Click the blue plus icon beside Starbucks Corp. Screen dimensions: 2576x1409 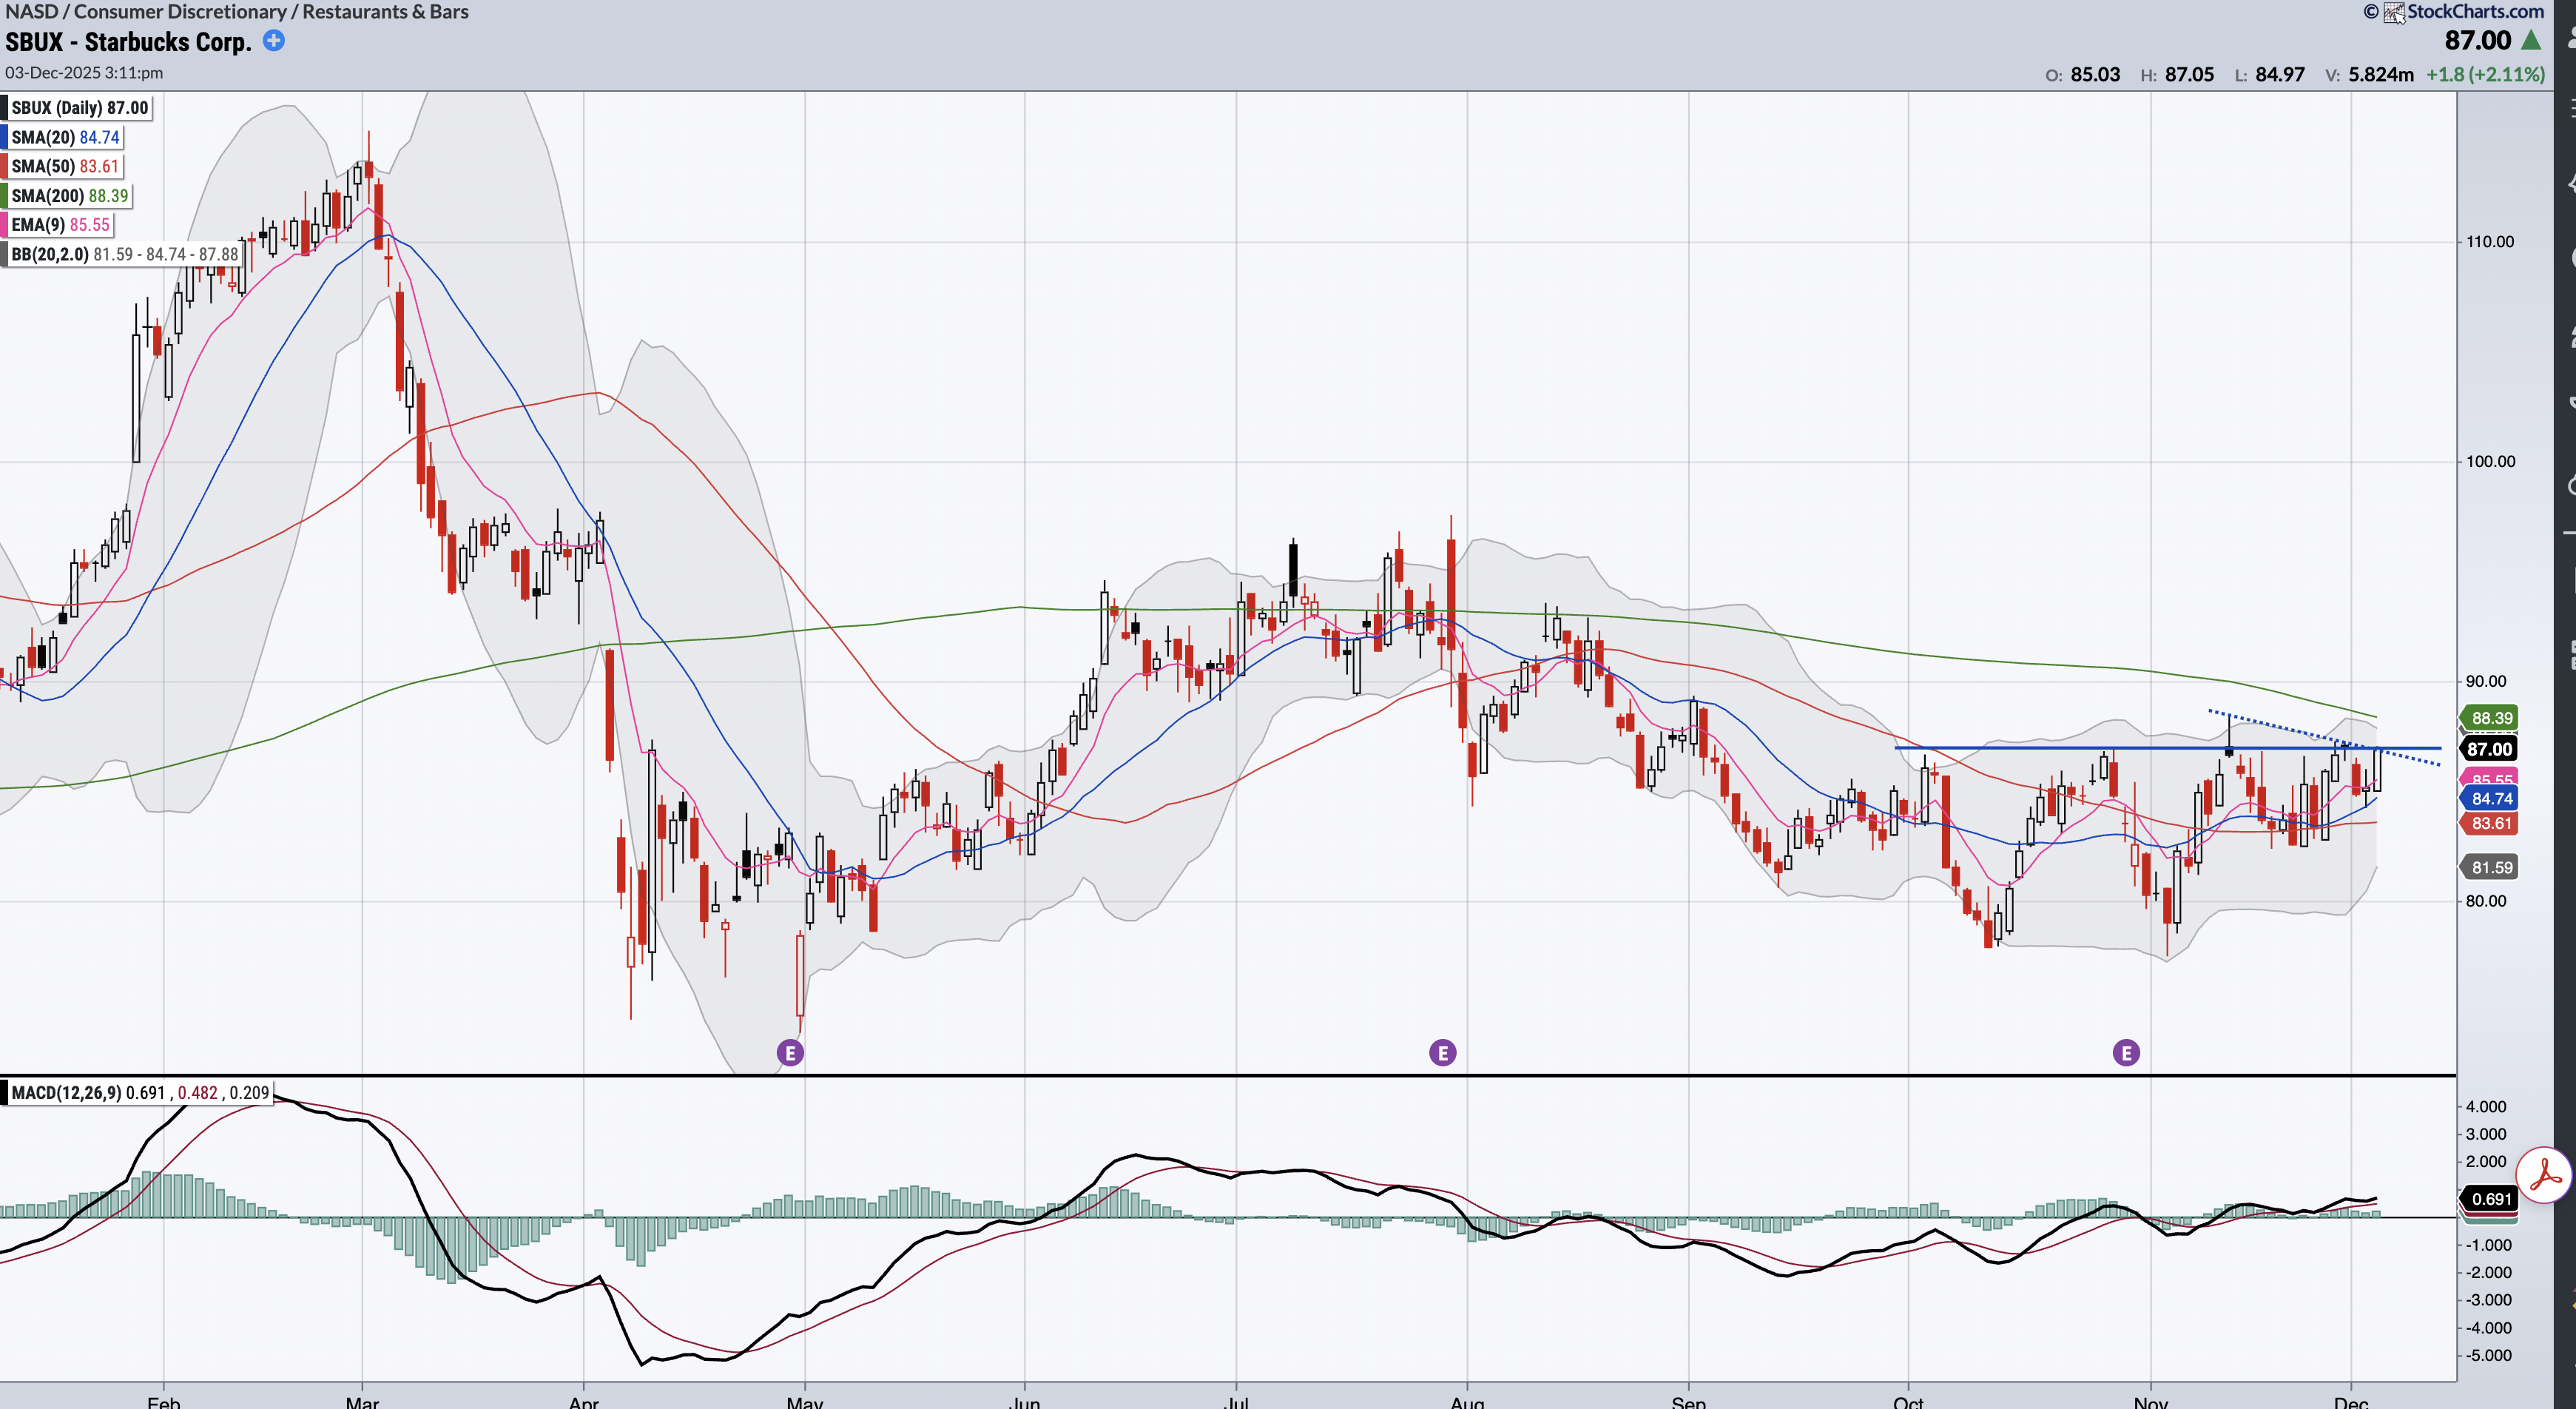tap(273, 41)
